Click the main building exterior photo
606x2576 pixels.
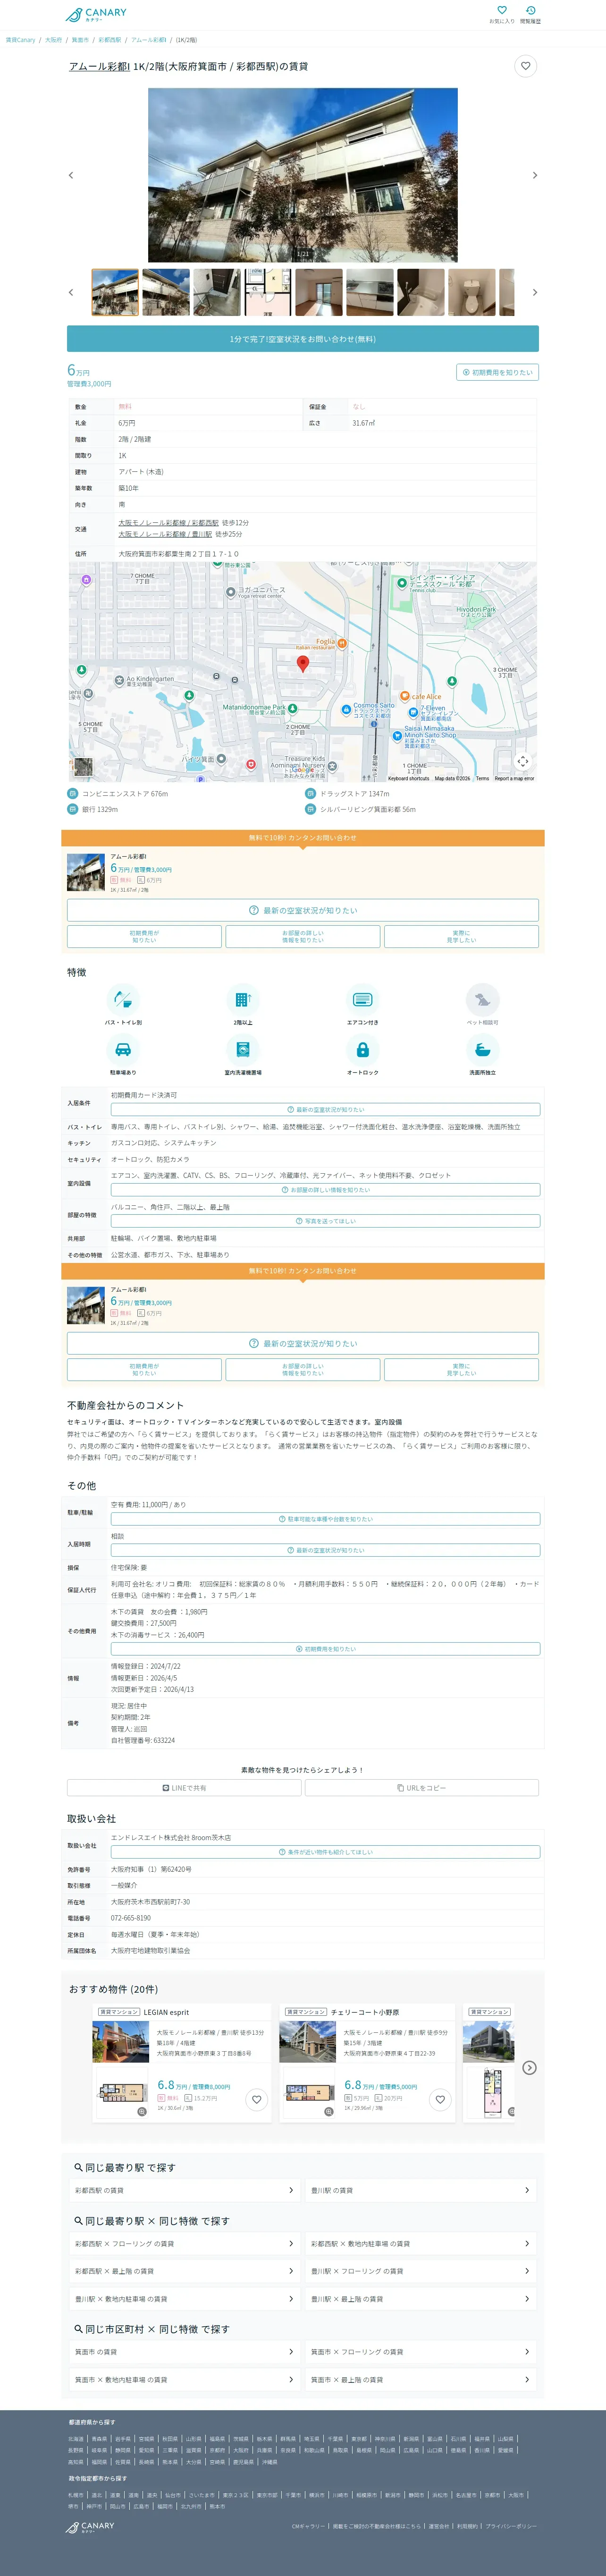[303, 175]
